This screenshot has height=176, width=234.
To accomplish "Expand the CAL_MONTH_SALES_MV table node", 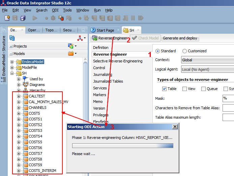I will (x=19, y=102).
